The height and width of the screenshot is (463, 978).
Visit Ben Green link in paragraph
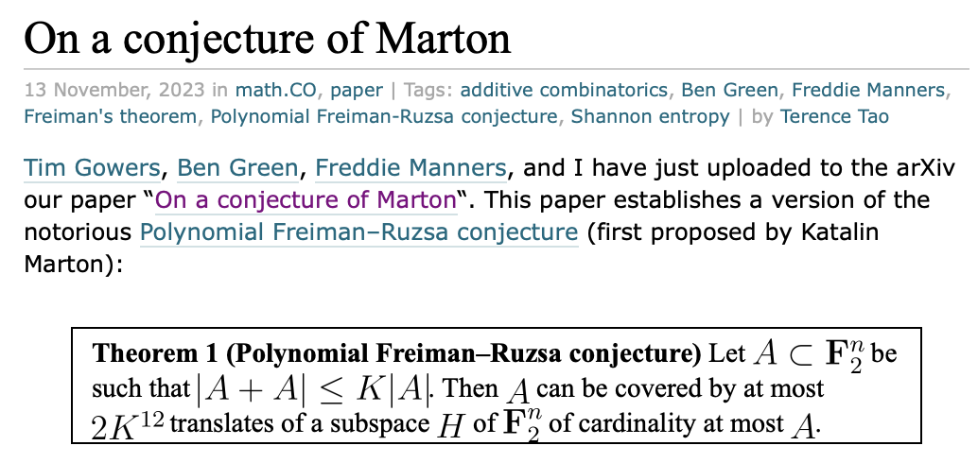(x=237, y=168)
